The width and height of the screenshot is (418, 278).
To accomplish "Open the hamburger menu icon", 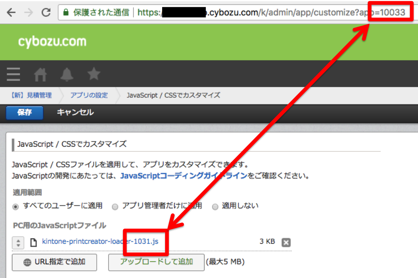I will tap(13, 74).
